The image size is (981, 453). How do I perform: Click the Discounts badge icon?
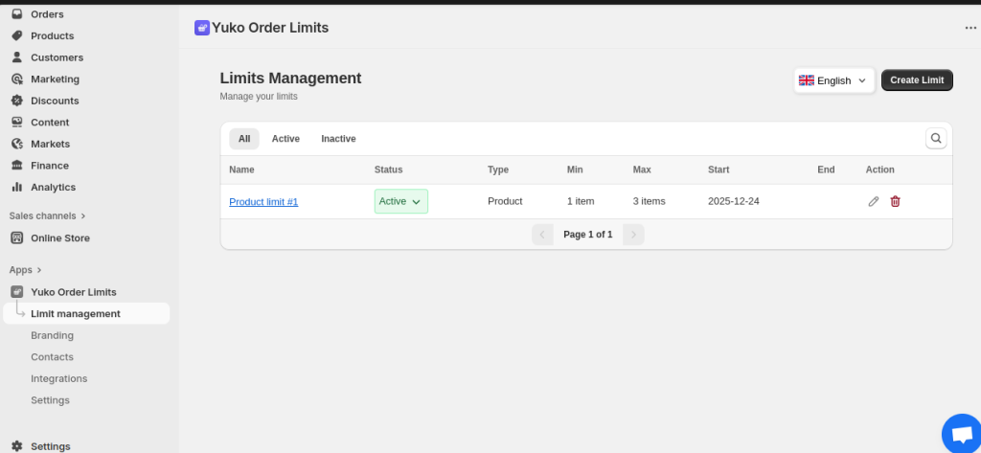pos(17,101)
